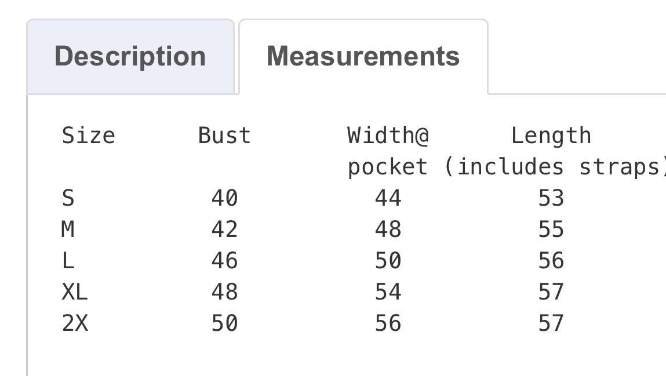Click the L size row label
Viewport: 666px width, 376px height.
point(68,261)
